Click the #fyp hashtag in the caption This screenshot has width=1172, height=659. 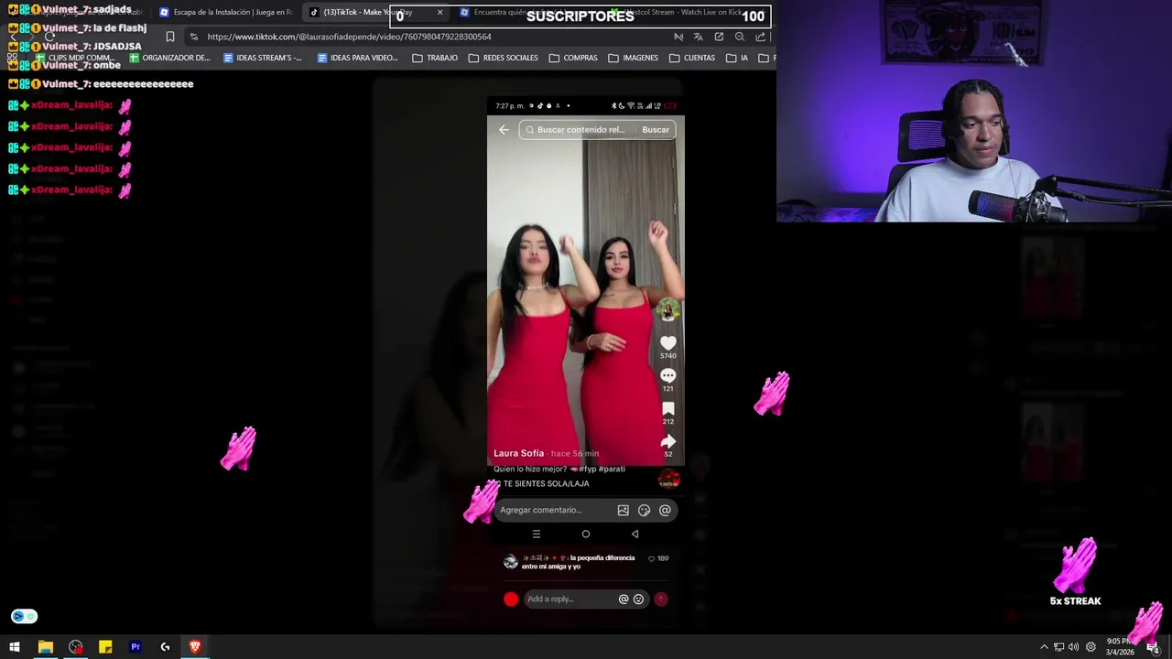(587, 469)
